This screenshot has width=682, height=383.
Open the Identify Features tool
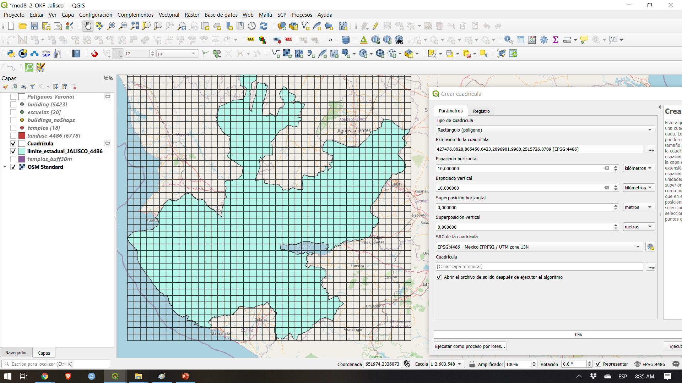click(508, 40)
